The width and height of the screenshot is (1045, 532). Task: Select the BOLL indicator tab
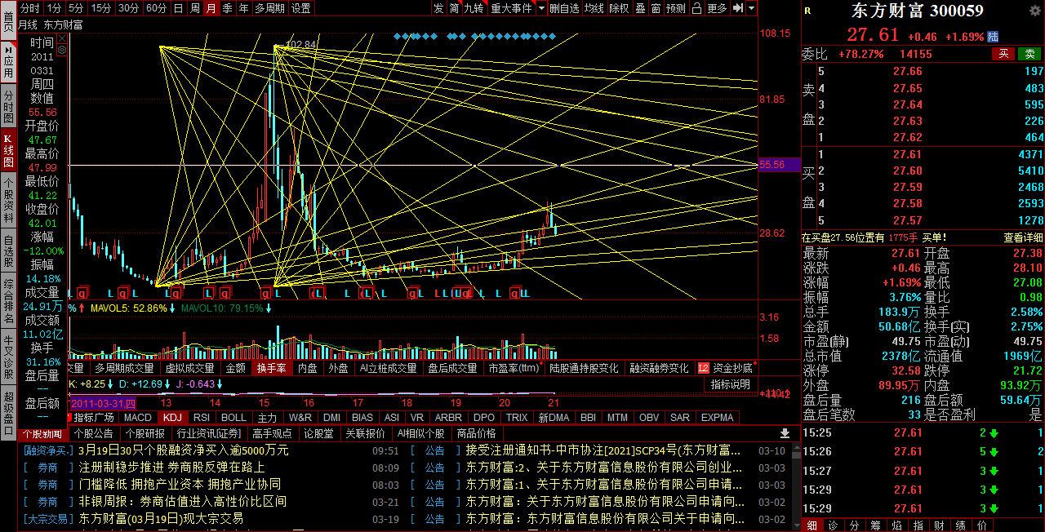tap(234, 417)
